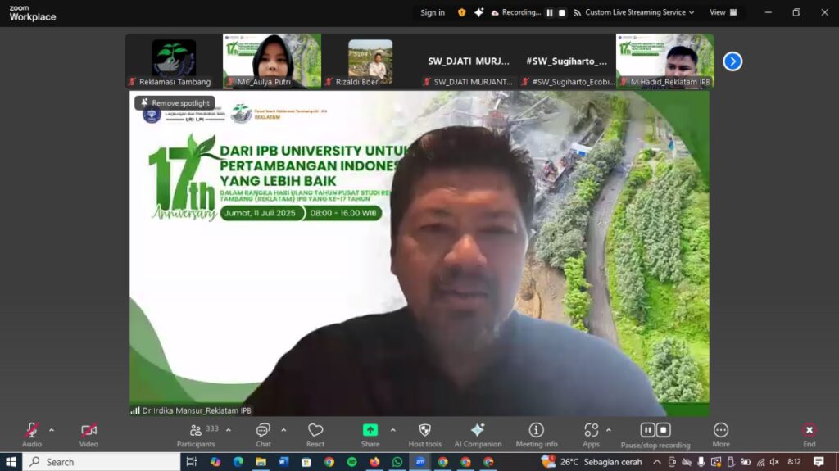839x471 pixels.
Task: Show next participants with blue arrow
Action: tap(732, 61)
